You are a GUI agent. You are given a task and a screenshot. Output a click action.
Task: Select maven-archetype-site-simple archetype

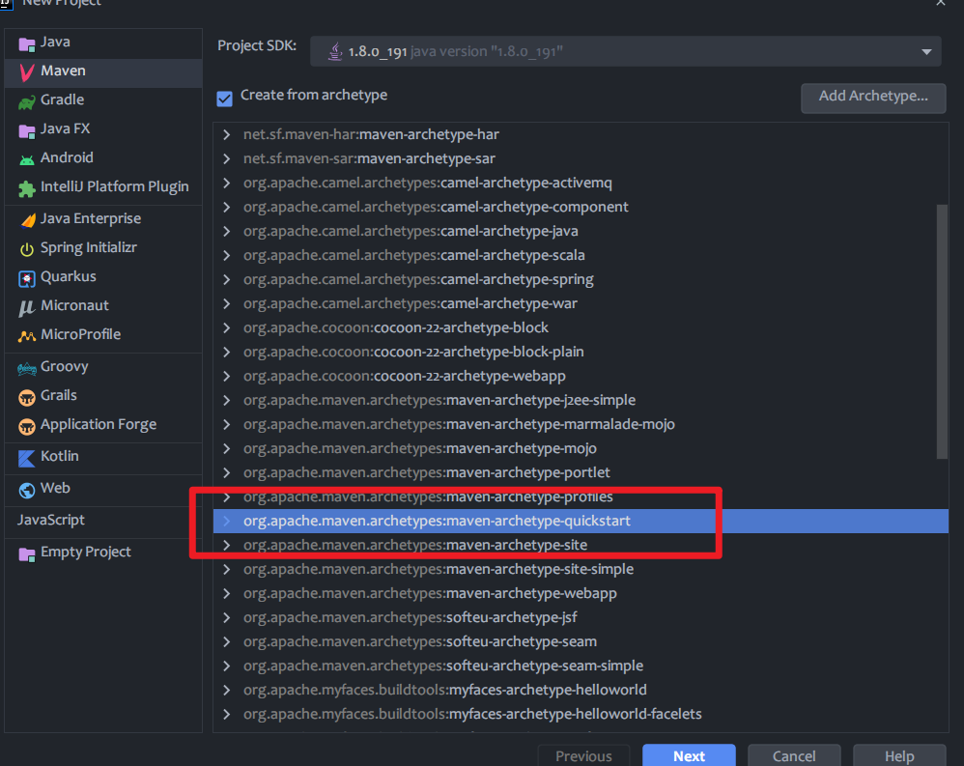pos(581,569)
